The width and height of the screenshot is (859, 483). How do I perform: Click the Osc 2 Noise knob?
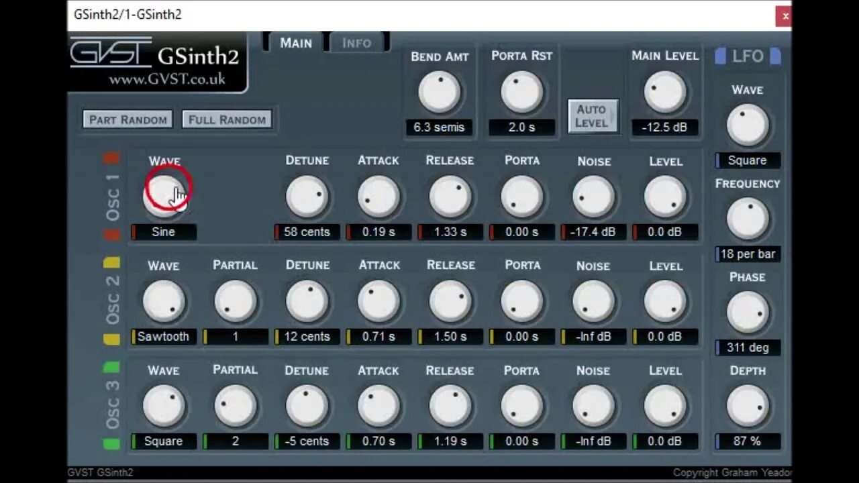pyautogui.click(x=594, y=301)
